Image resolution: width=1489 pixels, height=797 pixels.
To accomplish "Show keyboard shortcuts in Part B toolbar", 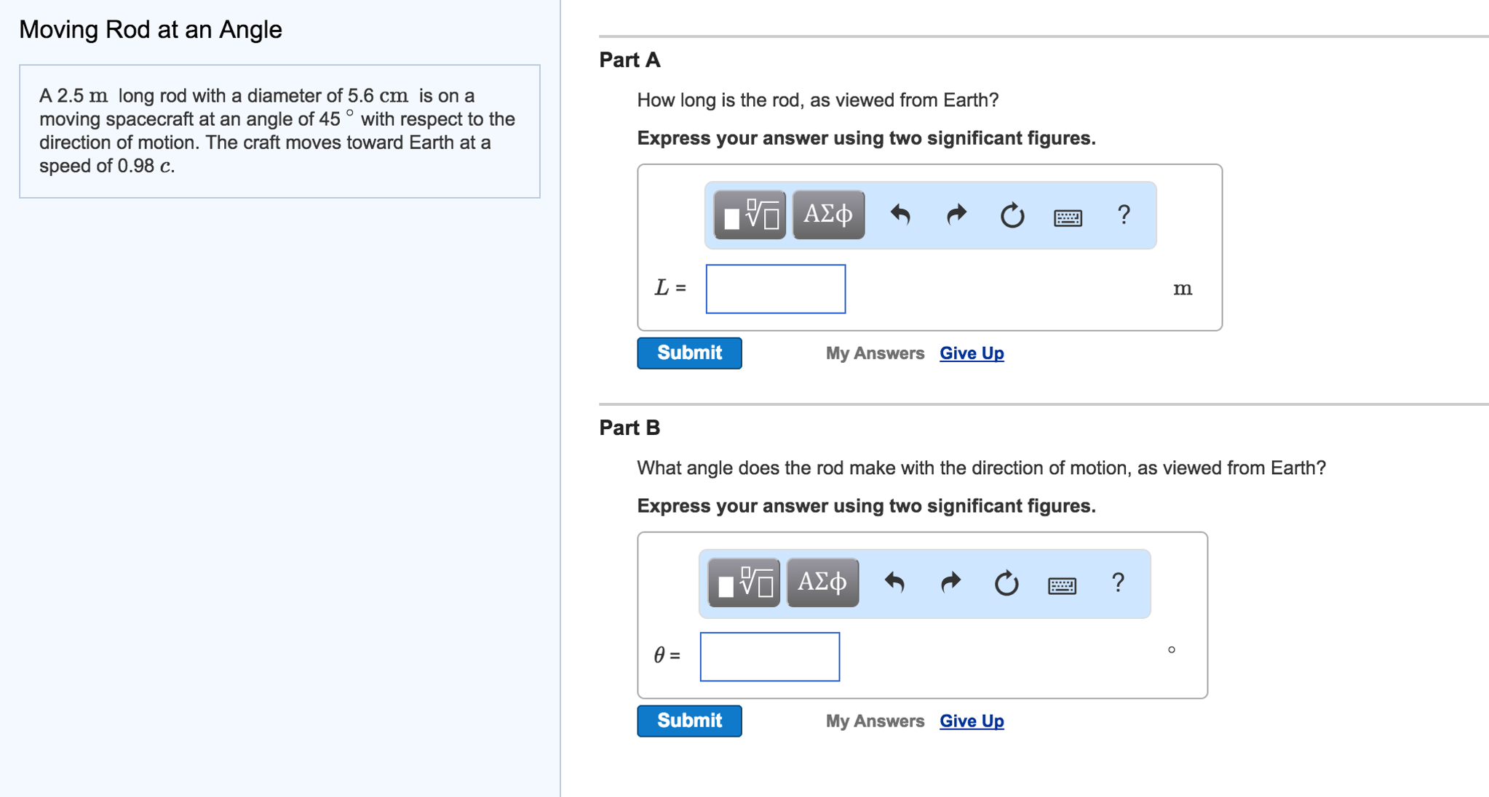I will coord(1062,585).
